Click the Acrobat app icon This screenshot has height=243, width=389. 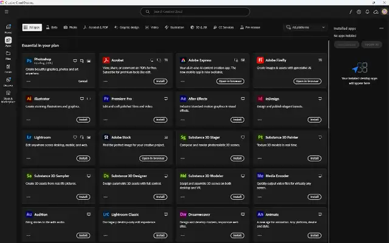[x=106, y=60]
